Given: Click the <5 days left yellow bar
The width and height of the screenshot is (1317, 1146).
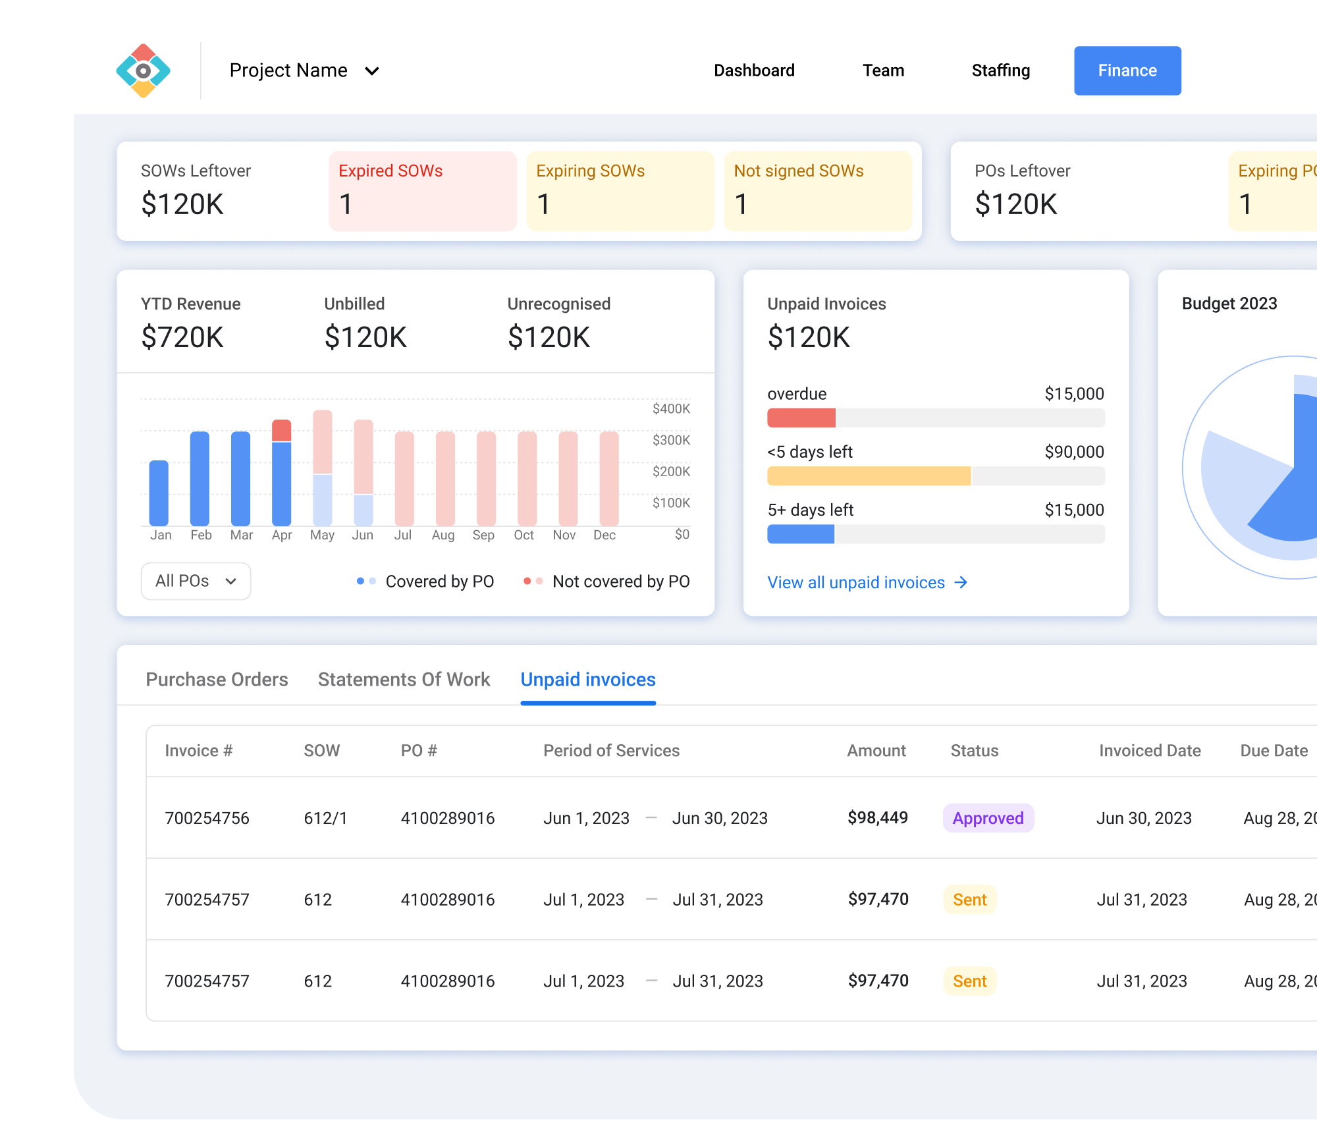Looking at the screenshot, I should [x=869, y=476].
